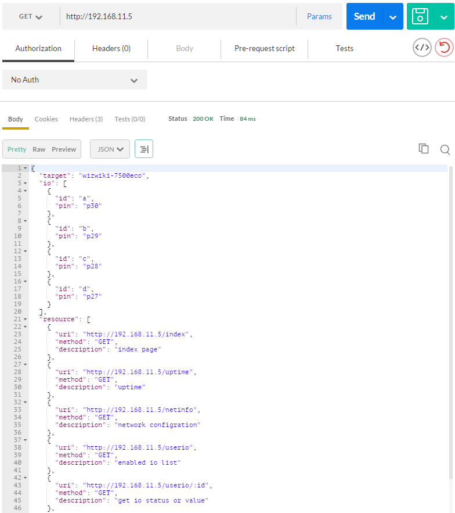
Task: Click the "p28" pin value
Action: point(92,266)
